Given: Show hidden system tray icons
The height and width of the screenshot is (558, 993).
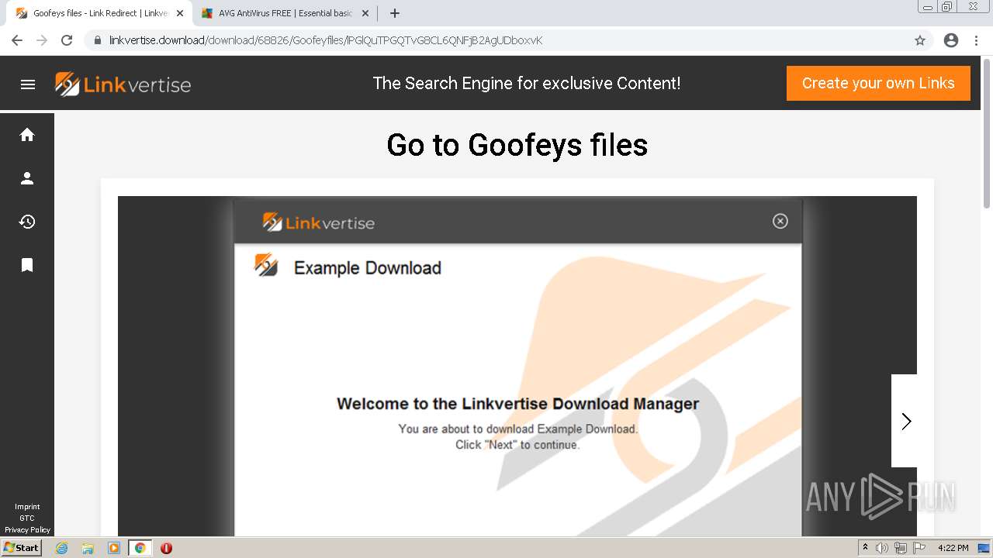Looking at the screenshot, I should pos(866,548).
